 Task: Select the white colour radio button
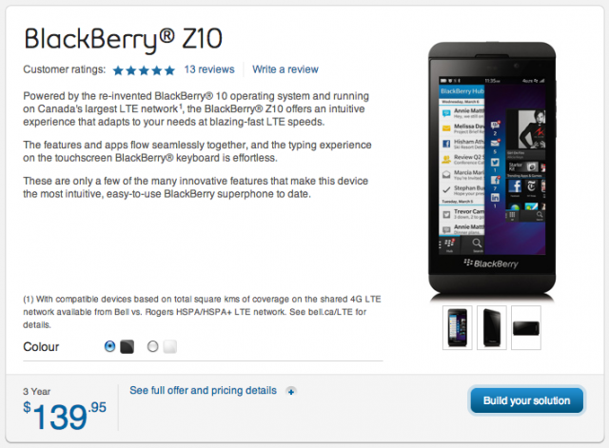pyautogui.click(x=152, y=346)
